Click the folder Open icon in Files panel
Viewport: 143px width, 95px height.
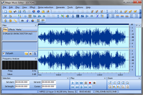tap(26, 53)
